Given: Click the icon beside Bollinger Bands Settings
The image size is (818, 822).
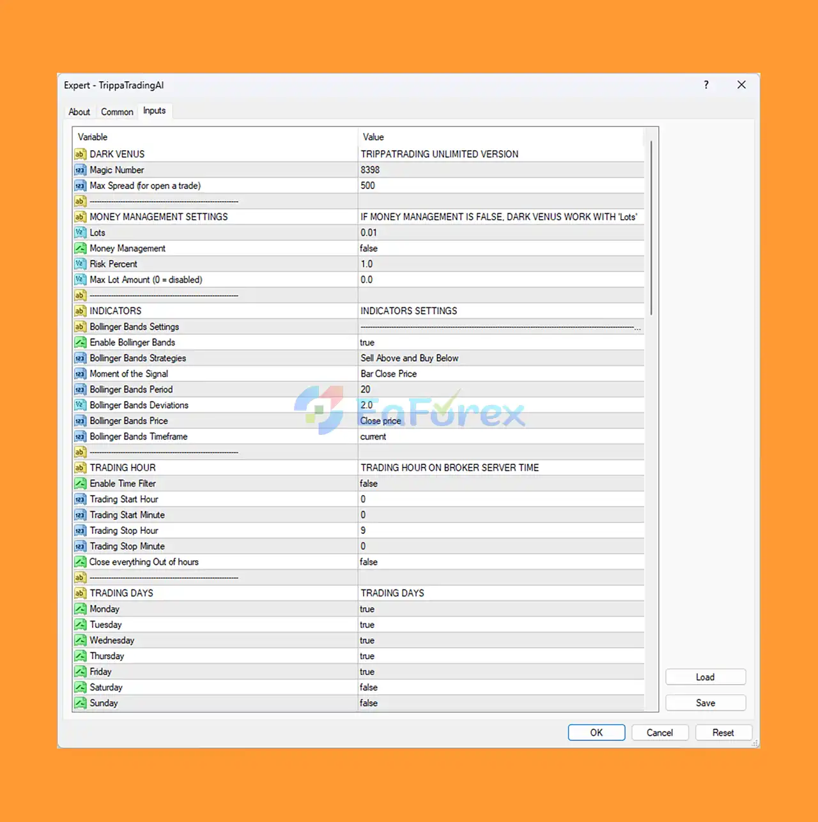Looking at the screenshot, I should (80, 326).
